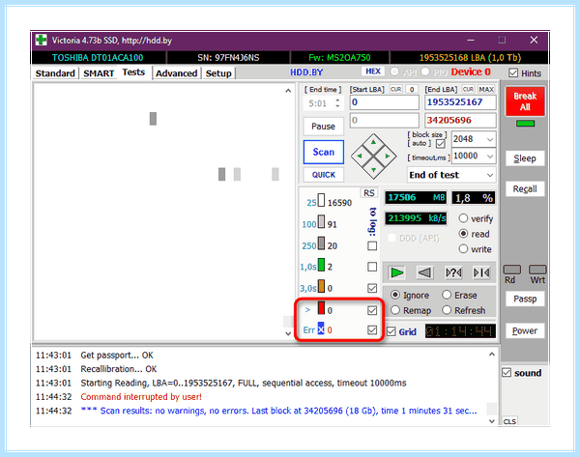Screen dimensions: 580x457
Task: Click the Wrt indicator lamp
Action: [537, 270]
